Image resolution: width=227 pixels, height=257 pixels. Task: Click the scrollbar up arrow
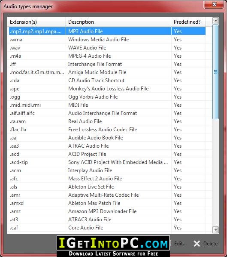click(x=216, y=21)
